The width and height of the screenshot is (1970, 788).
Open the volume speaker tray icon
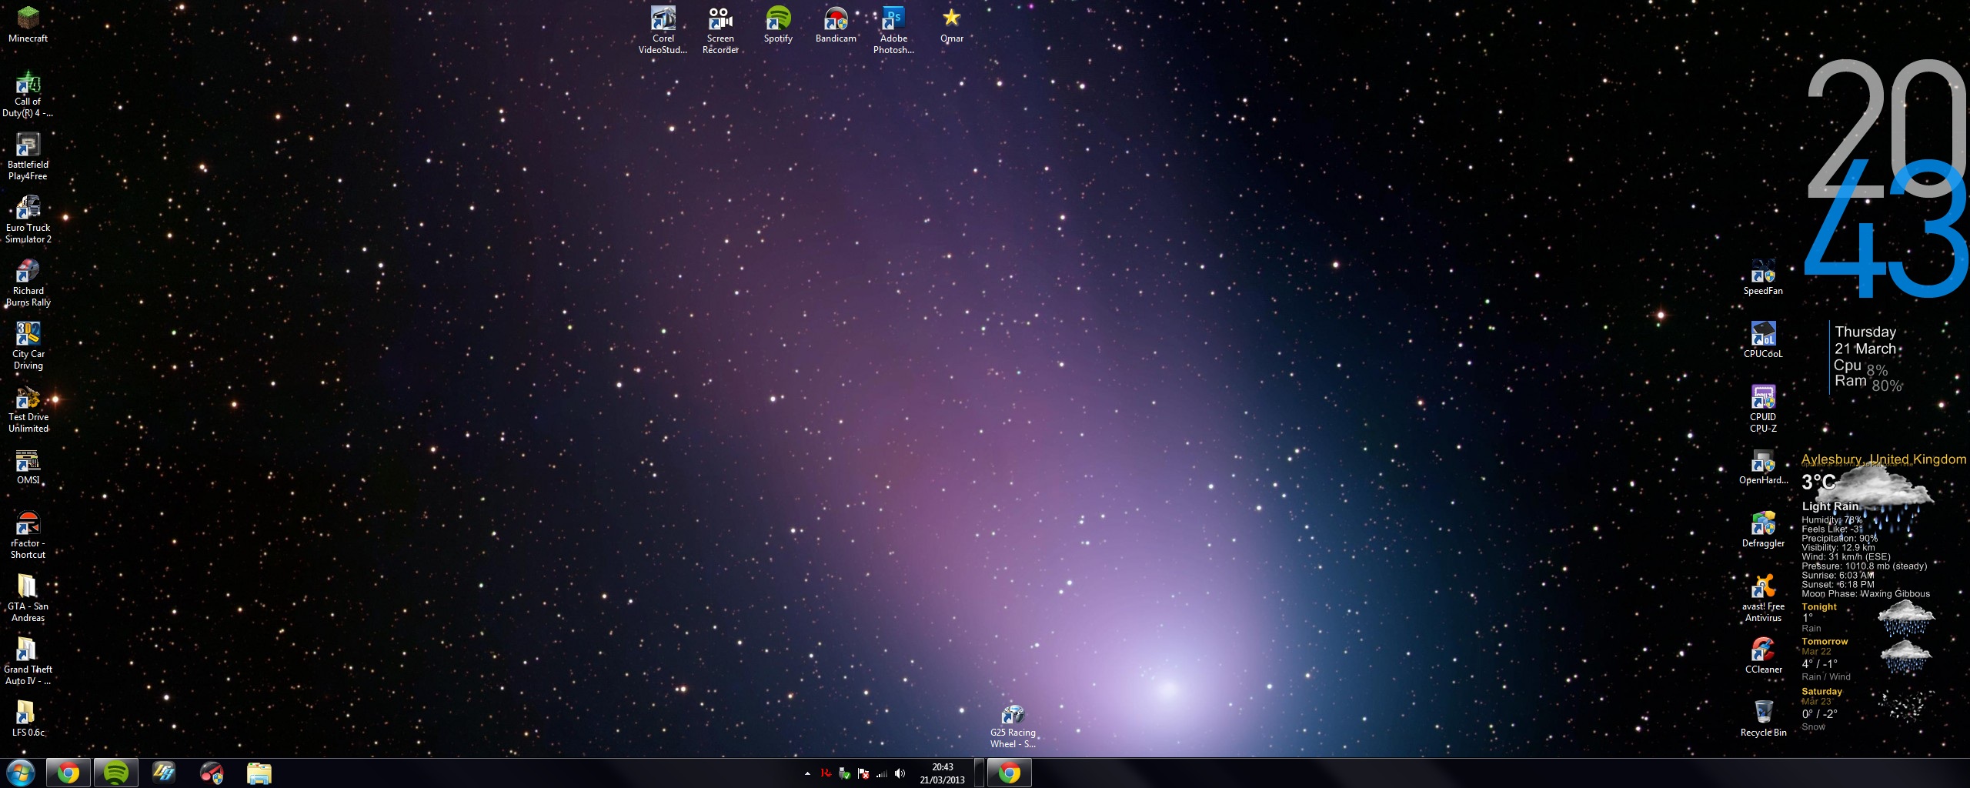click(x=900, y=773)
